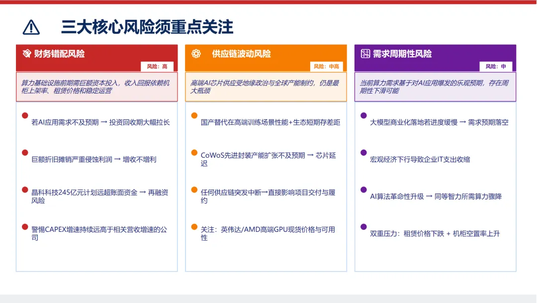Click the orange dot before CoWoS先进封装

194,153
